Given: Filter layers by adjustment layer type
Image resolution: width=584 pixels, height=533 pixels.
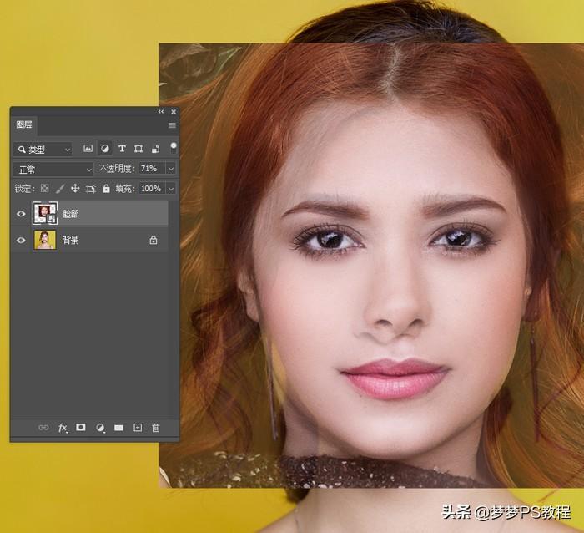Looking at the screenshot, I should [x=105, y=149].
